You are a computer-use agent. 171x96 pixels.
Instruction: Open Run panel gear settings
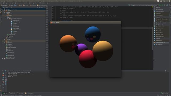click(166, 71)
